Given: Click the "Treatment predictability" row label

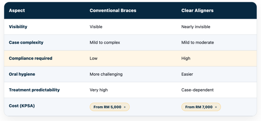Looking at the screenshot, I should pyautogui.click(x=34, y=90).
